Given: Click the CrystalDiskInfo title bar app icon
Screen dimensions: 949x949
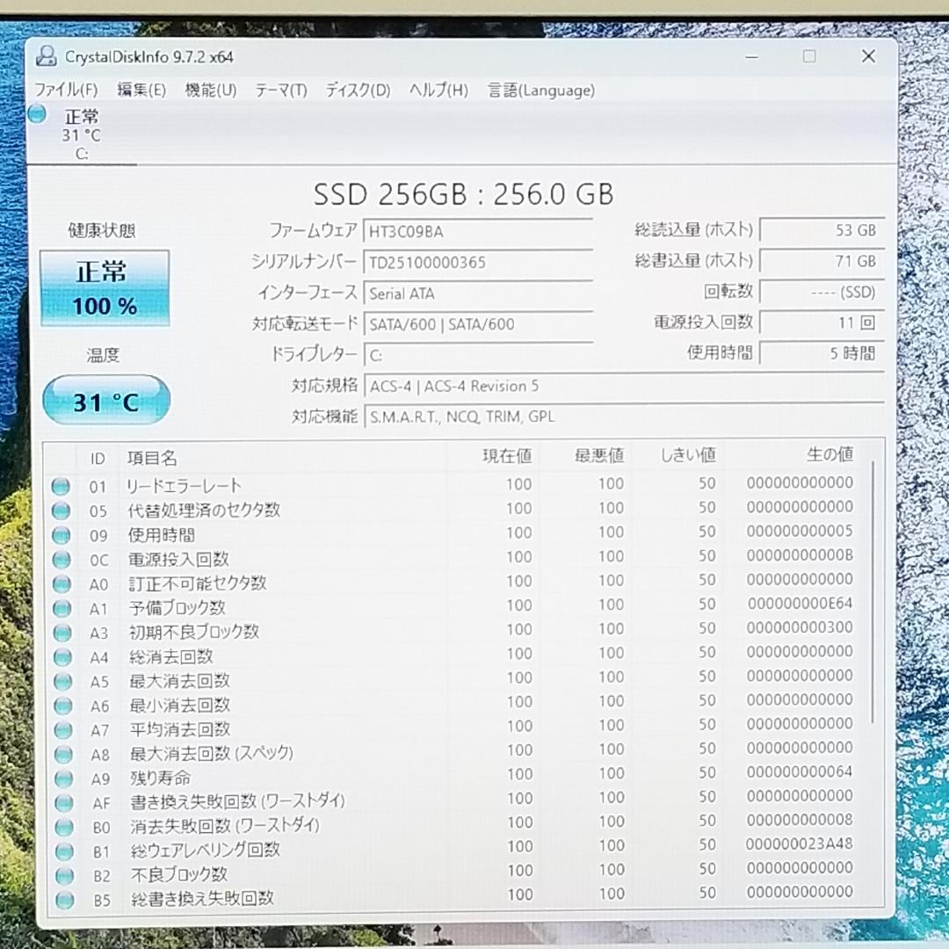Looking at the screenshot, I should coord(46,56).
